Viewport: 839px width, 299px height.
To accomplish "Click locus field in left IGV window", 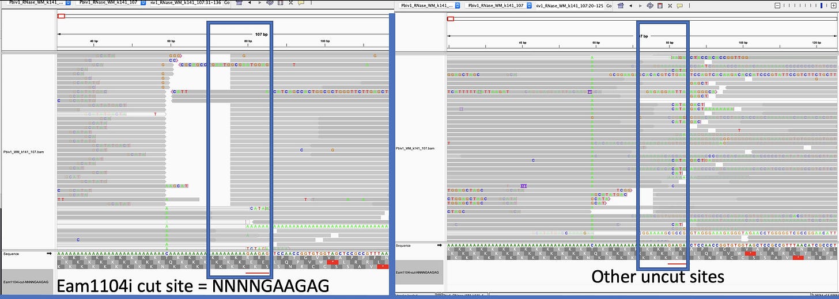I will (186, 3).
